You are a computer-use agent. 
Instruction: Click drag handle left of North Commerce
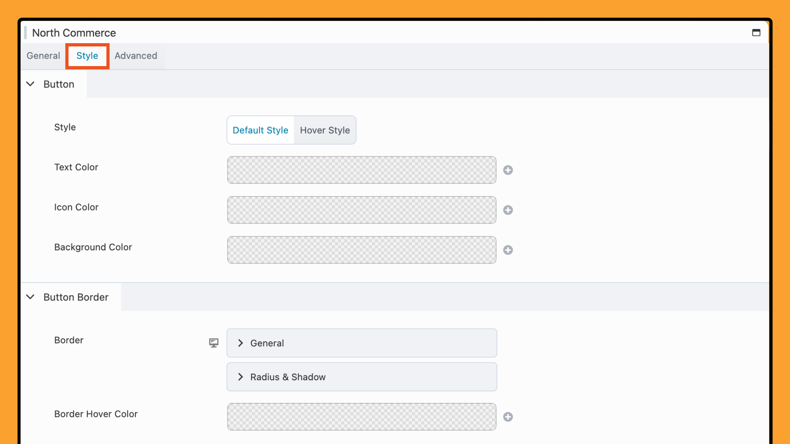point(26,33)
